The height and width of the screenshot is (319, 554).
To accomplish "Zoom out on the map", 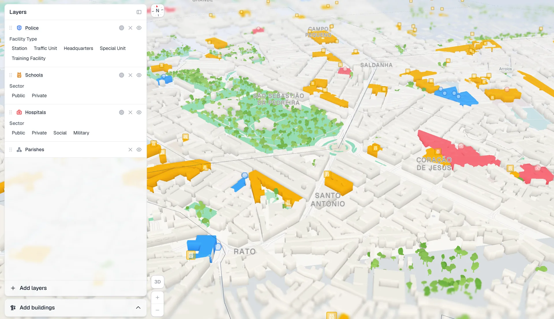I will 158,310.
